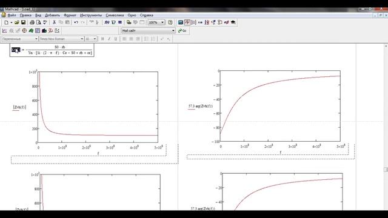This screenshot has width=388, height=218.
Task: Open the Инструменты menu
Action: (x=91, y=15)
